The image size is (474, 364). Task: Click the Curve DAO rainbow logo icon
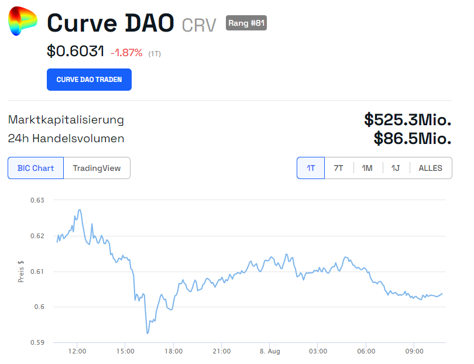click(x=22, y=23)
